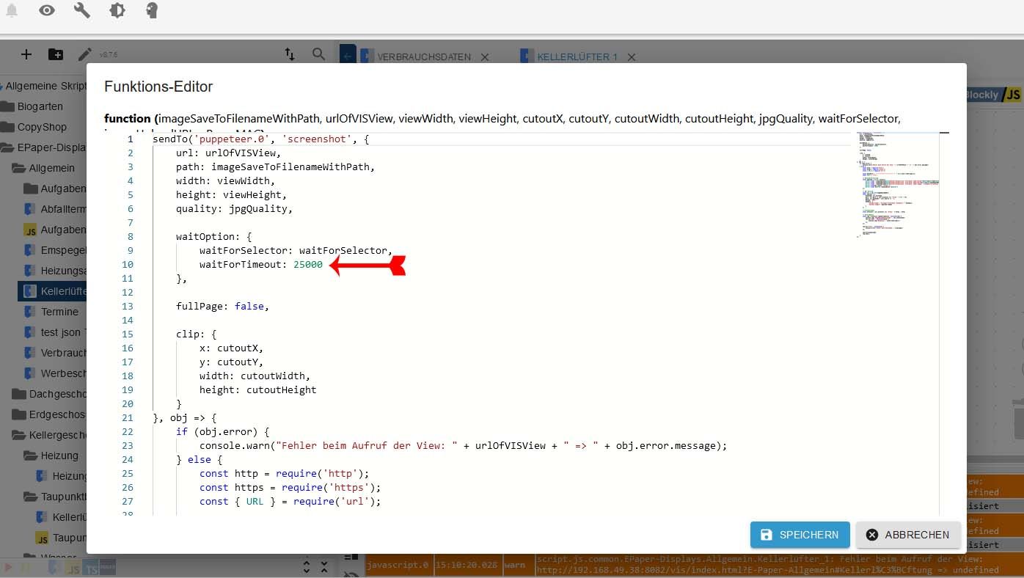Viewport: 1024px width, 578px height.
Task: Click the waitForTimeout value 25000
Action: click(x=308, y=264)
